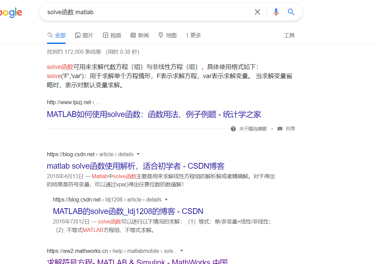Open the 求解符号方程 MathWorks result

point(137,261)
